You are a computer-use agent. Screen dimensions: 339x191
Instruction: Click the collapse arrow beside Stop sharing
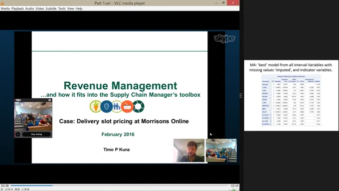pos(18,134)
